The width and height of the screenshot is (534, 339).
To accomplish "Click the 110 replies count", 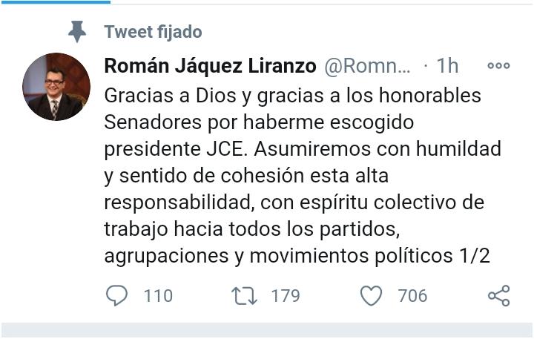I will coord(158,295).
